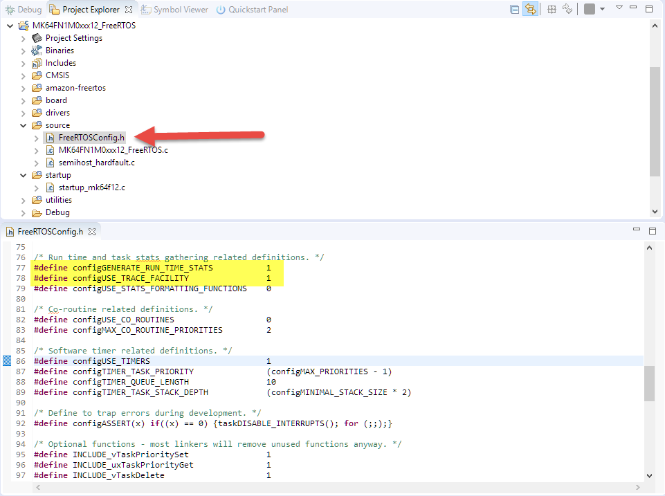Open the Quickstart Panel tab

pos(252,10)
